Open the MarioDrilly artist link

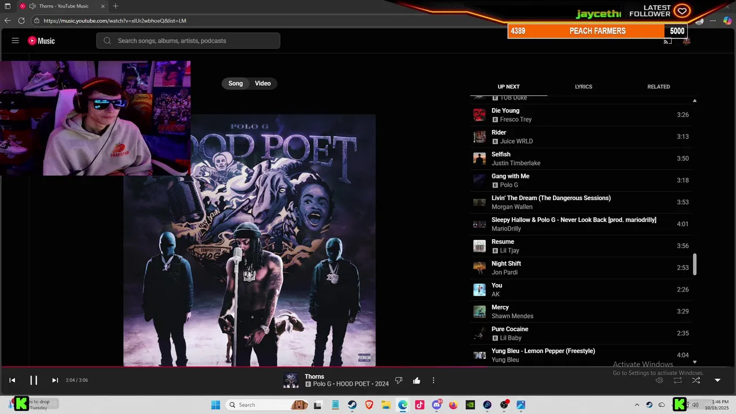[506, 229]
